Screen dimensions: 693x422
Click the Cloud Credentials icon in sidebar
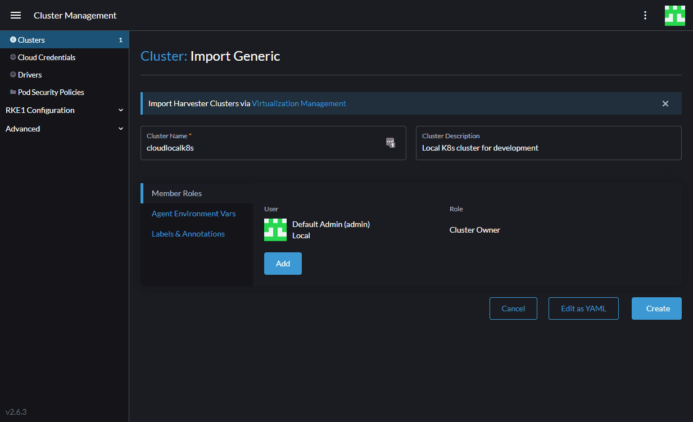pos(12,57)
